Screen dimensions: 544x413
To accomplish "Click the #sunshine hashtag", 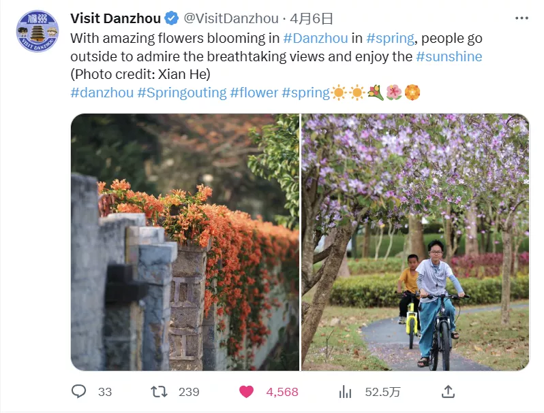I will click(x=449, y=56).
